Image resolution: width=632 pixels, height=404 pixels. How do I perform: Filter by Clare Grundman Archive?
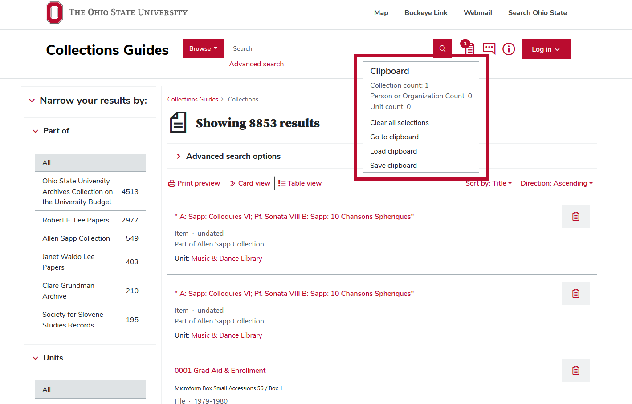(x=90, y=291)
